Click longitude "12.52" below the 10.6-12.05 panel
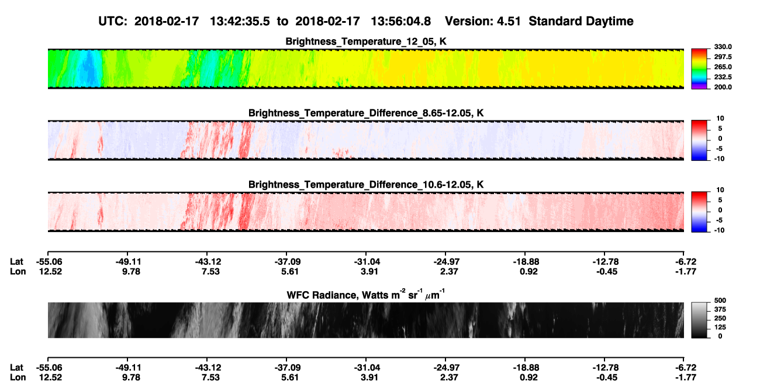Viewport: 760px width, 390px height. (x=51, y=271)
